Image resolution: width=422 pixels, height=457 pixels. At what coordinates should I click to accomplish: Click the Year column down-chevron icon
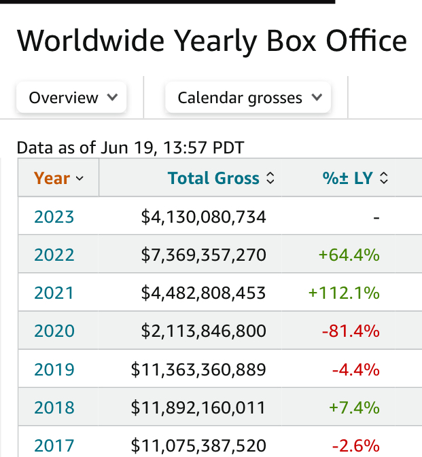point(80,179)
